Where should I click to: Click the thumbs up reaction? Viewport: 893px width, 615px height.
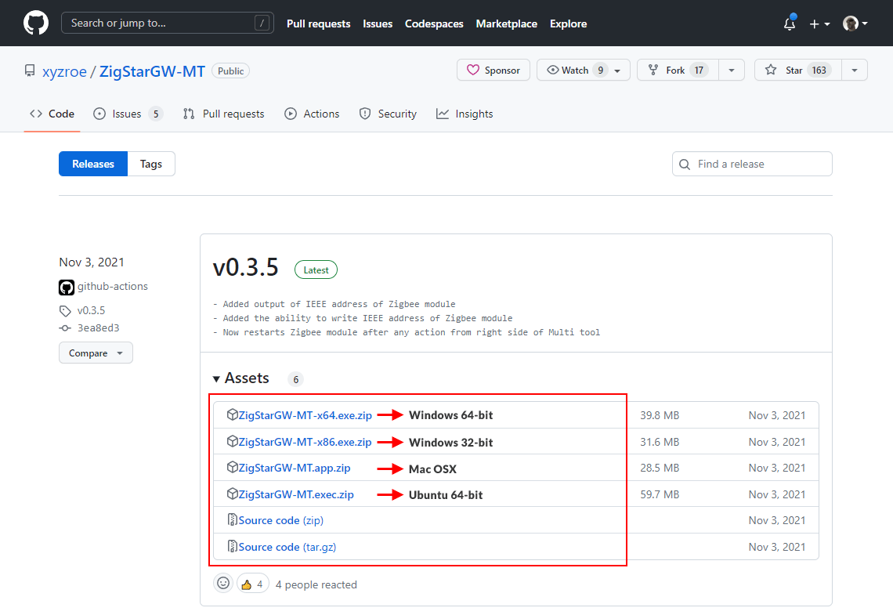pyautogui.click(x=252, y=584)
